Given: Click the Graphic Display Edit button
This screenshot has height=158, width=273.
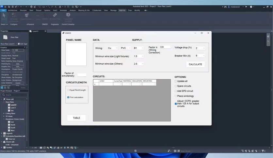Looking at the screenshot, I should [x=18, y=67].
